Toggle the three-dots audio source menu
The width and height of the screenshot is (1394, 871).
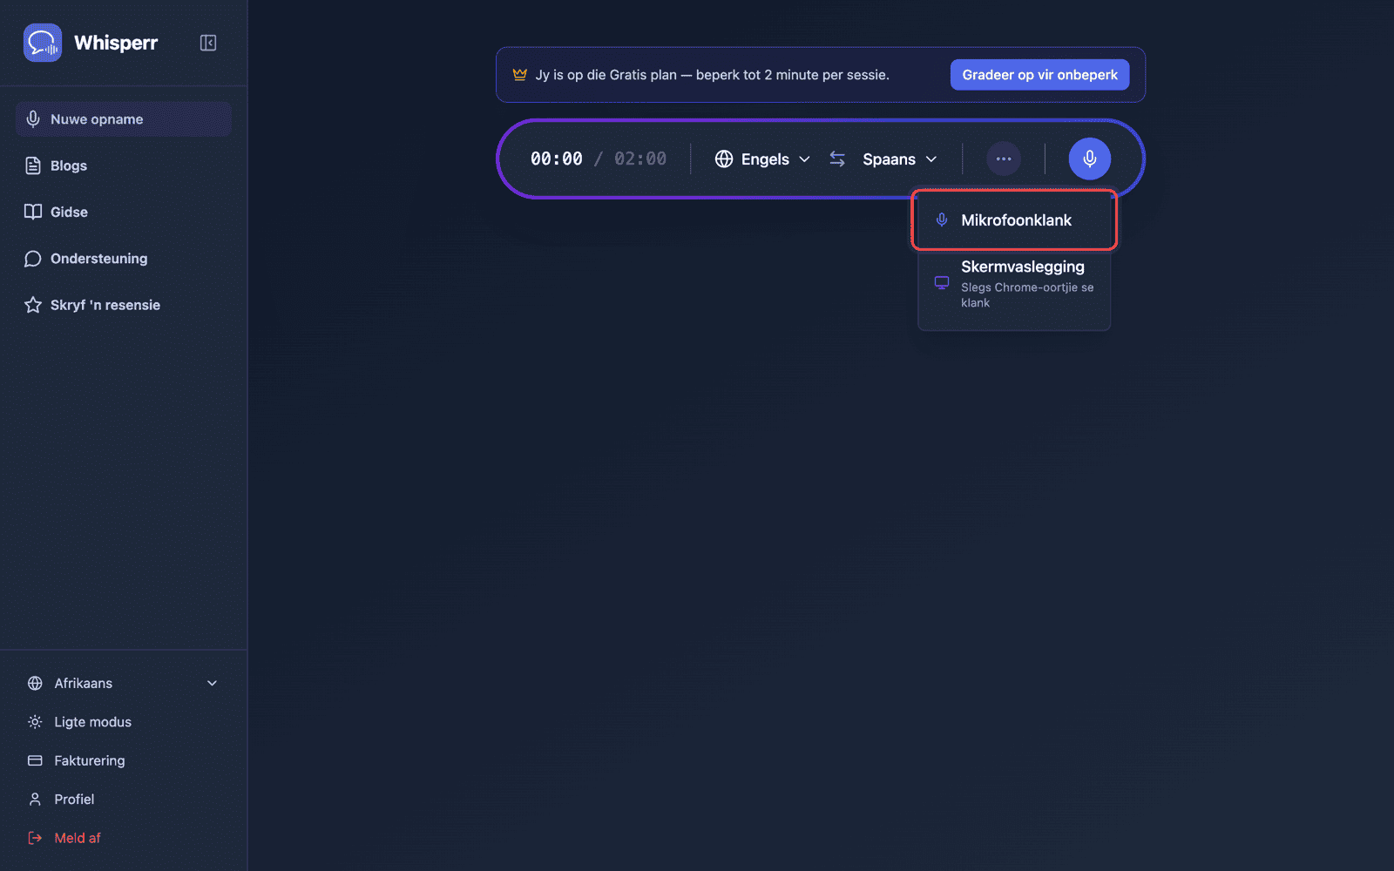tap(1004, 159)
